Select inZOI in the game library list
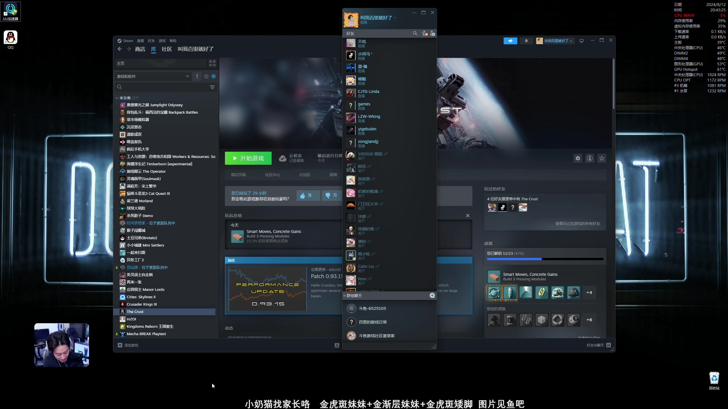 (x=131, y=319)
